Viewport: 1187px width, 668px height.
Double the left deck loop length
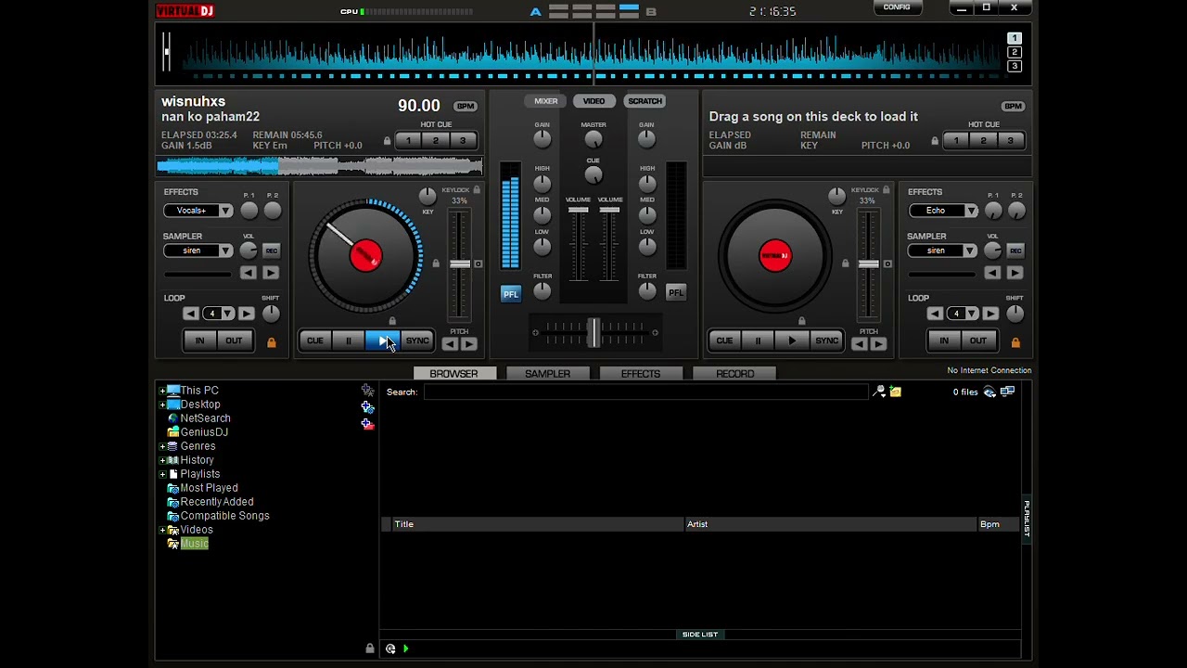tap(246, 314)
